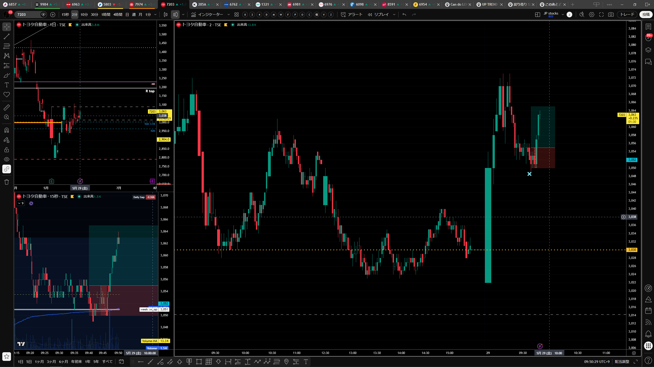Open the alerts bell in right sidebar
Image resolution: width=654 pixels, height=367 pixels.
[648, 334]
